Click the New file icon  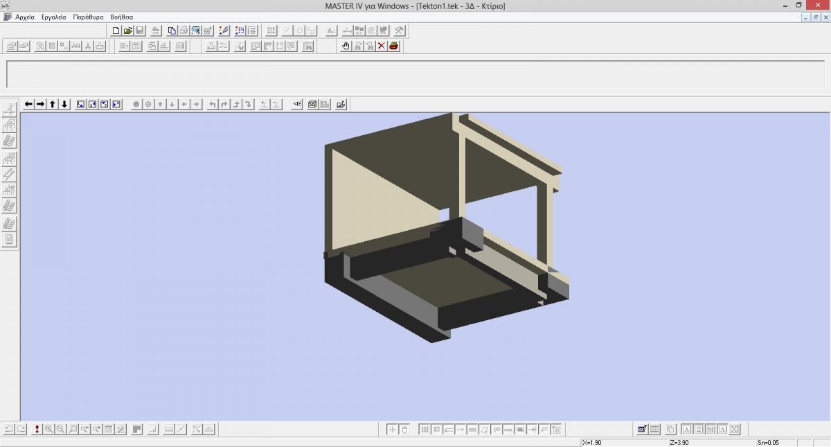[x=116, y=30]
